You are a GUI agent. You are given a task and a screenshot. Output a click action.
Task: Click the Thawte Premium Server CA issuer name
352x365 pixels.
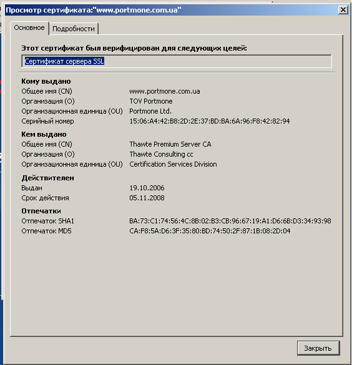tap(170, 144)
